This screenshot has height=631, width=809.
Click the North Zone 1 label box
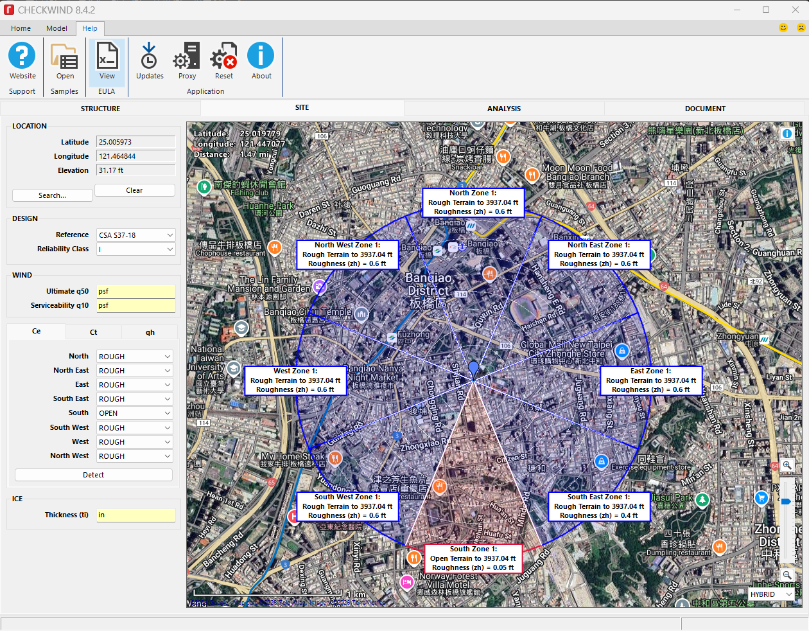[473, 202]
